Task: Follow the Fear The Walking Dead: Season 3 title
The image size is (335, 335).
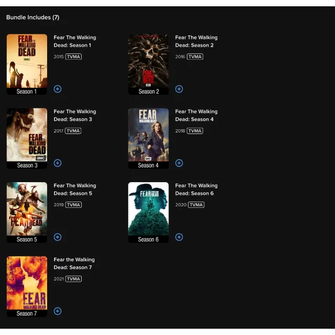Action: tap(75, 115)
